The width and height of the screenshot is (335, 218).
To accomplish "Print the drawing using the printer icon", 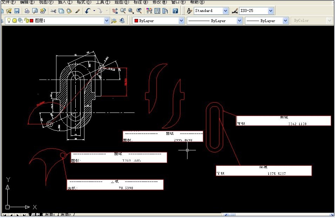I will tap(27, 11).
